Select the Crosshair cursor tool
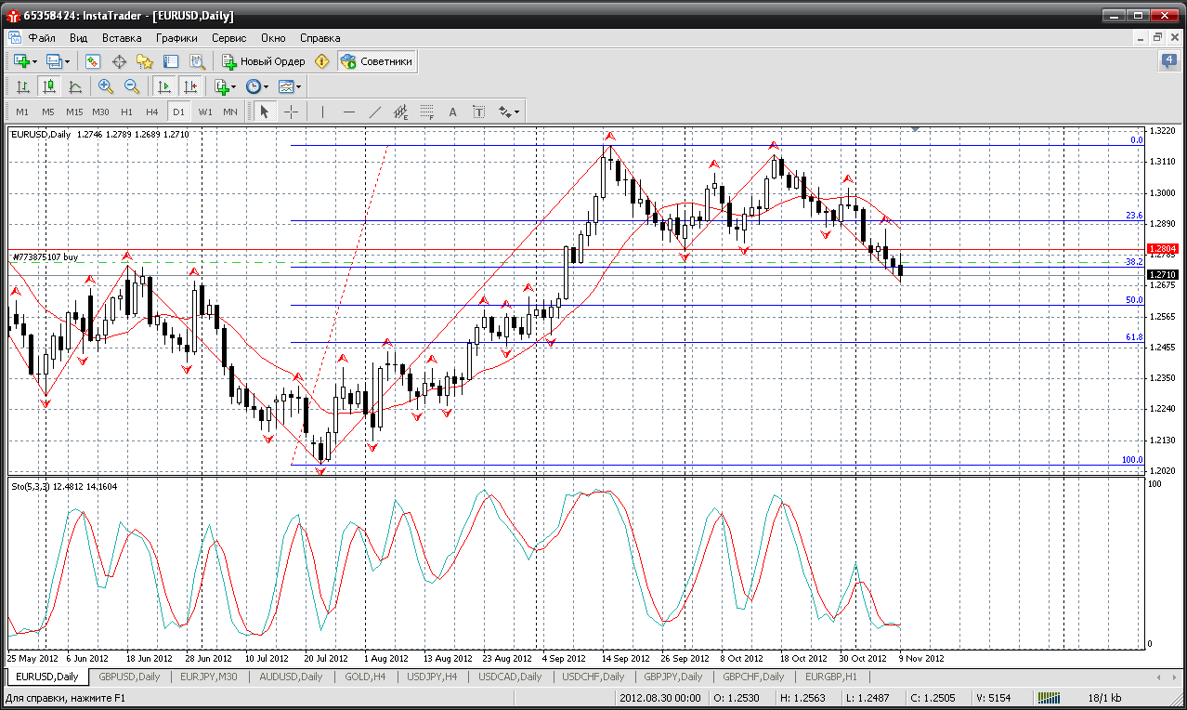 tap(291, 112)
